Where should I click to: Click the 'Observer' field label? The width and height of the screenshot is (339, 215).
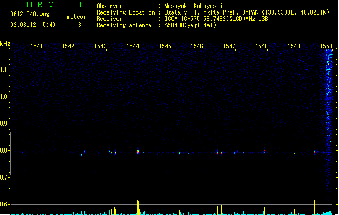click(x=109, y=6)
